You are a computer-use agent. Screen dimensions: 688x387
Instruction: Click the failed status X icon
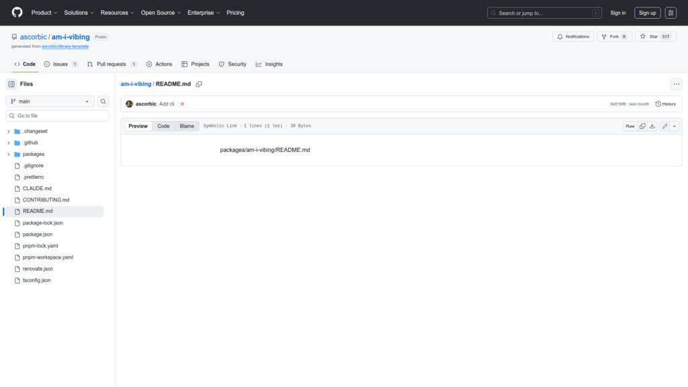pos(182,104)
